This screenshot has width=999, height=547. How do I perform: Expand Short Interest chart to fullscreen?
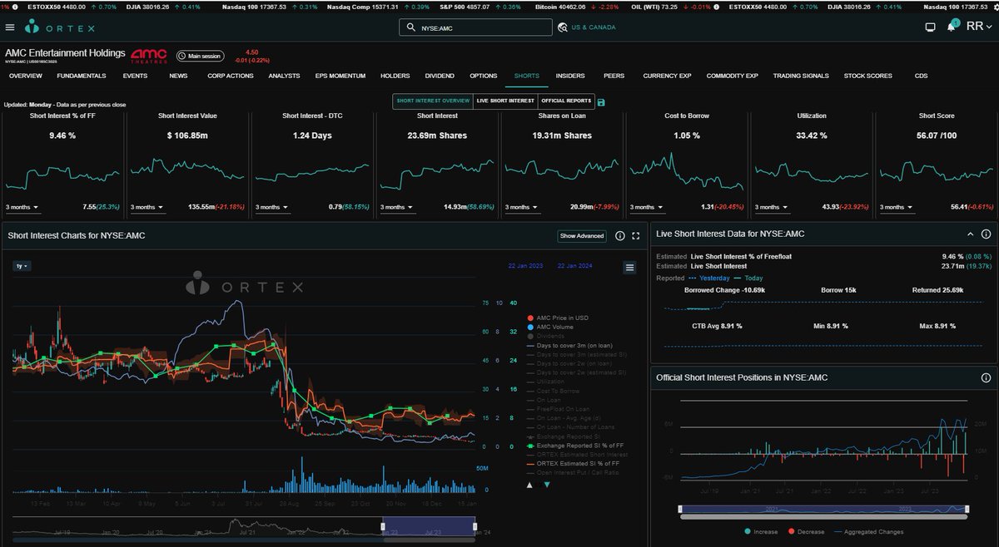tap(636, 236)
